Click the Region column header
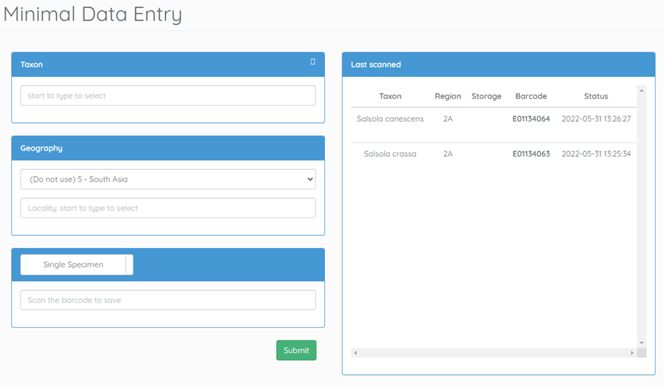The height and width of the screenshot is (387, 664). click(448, 96)
